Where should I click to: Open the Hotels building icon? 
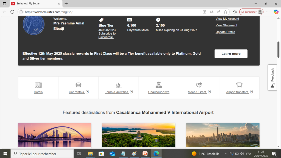click(x=38, y=85)
